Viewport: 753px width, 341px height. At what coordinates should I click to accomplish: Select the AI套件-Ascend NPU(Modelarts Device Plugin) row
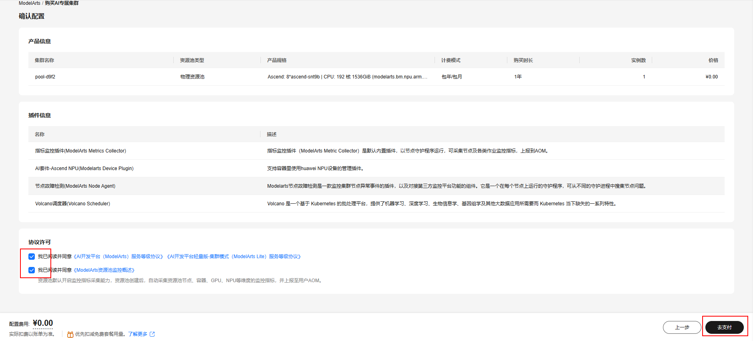[376, 168]
